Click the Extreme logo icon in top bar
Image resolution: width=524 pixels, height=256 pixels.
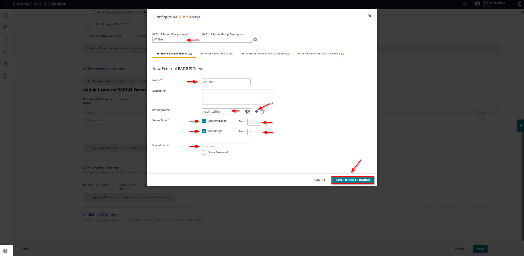(519, 4)
